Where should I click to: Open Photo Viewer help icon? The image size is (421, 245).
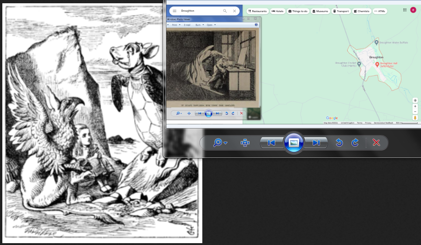(256, 25)
